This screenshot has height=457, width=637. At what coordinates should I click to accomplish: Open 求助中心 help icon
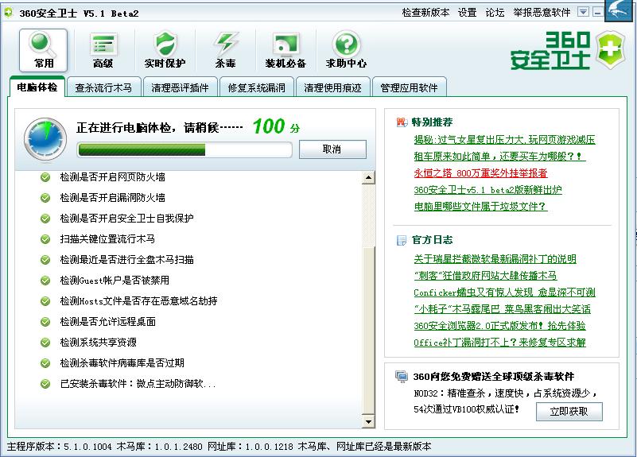click(346, 50)
